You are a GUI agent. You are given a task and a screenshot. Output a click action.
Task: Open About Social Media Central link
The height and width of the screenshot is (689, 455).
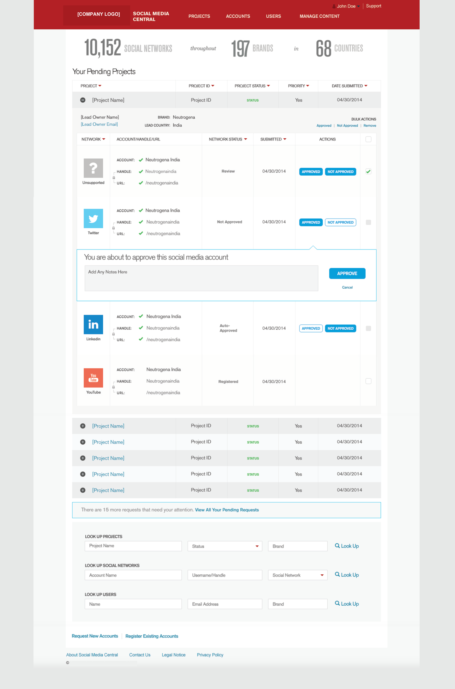pos(92,655)
